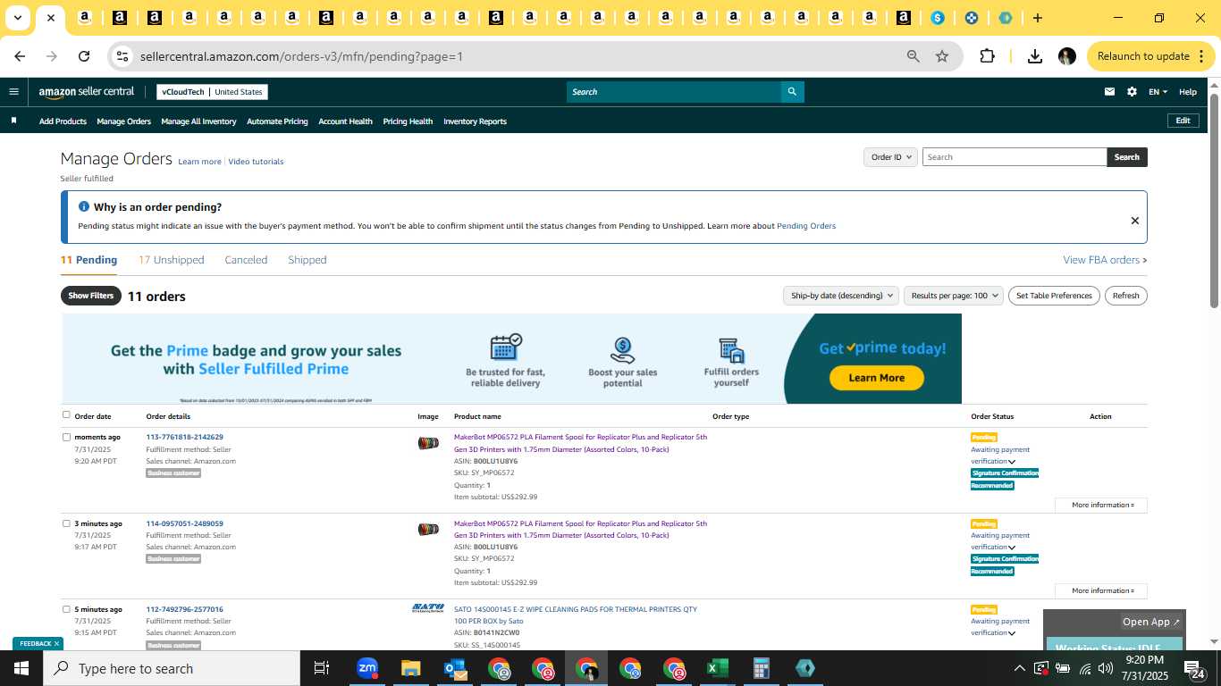Click the Edit button in the nav bar

pos(1183,121)
